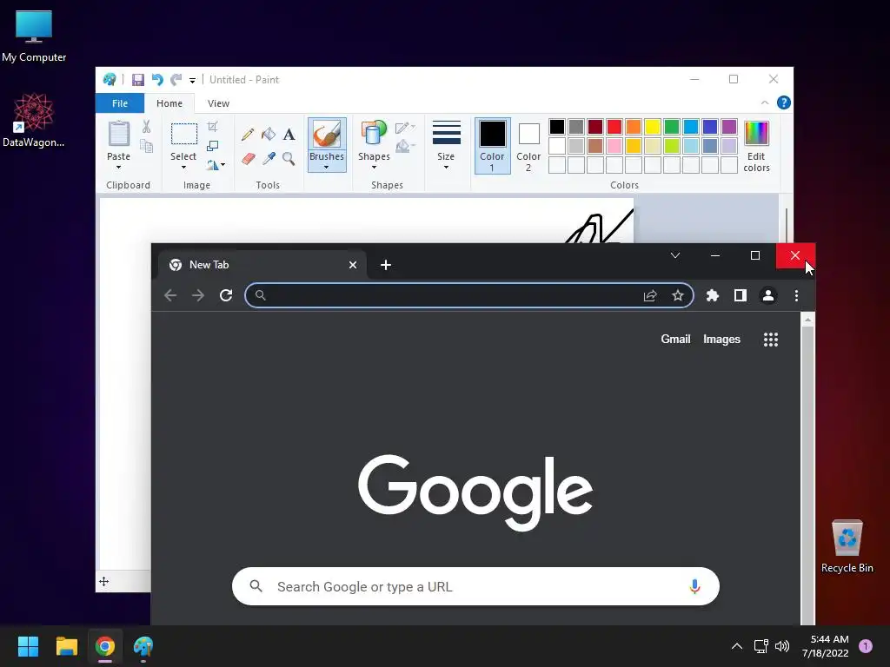890x667 pixels.
Task: Click the Resize icon in Image group
Action: point(212,146)
